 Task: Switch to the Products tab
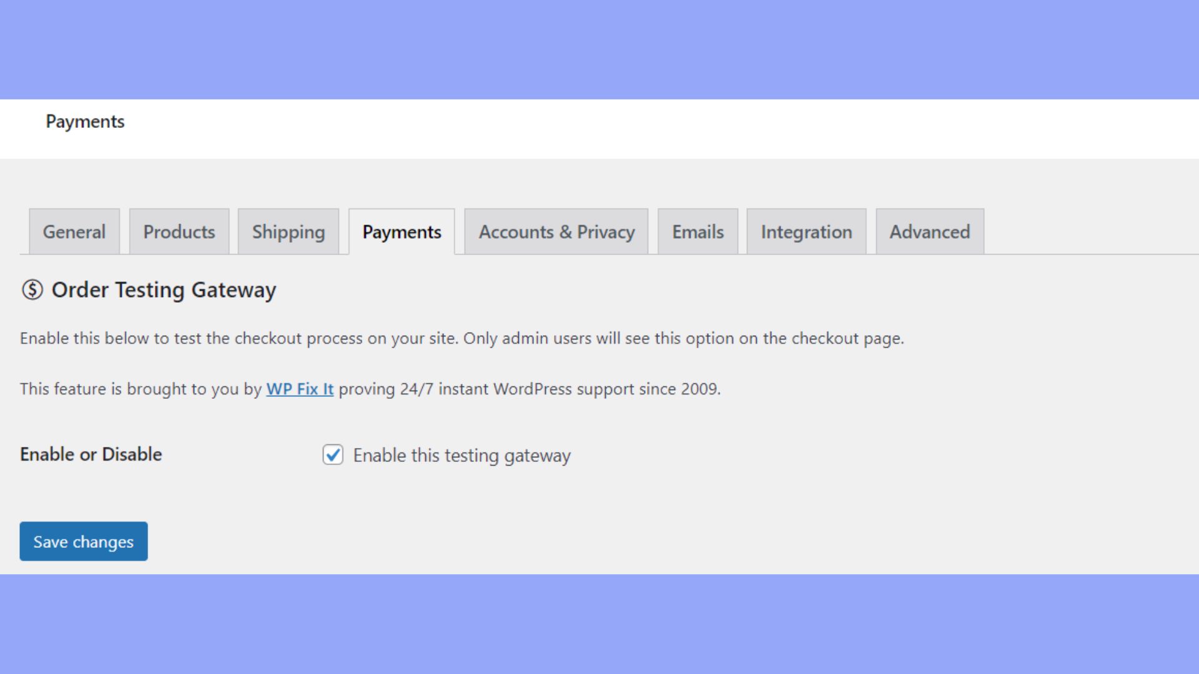179,232
